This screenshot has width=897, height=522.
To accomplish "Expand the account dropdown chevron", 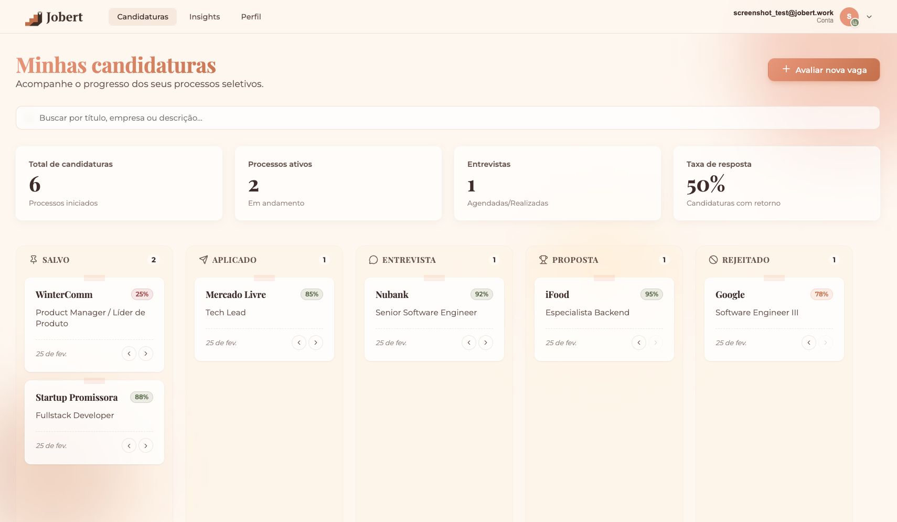I will click(x=869, y=17).
